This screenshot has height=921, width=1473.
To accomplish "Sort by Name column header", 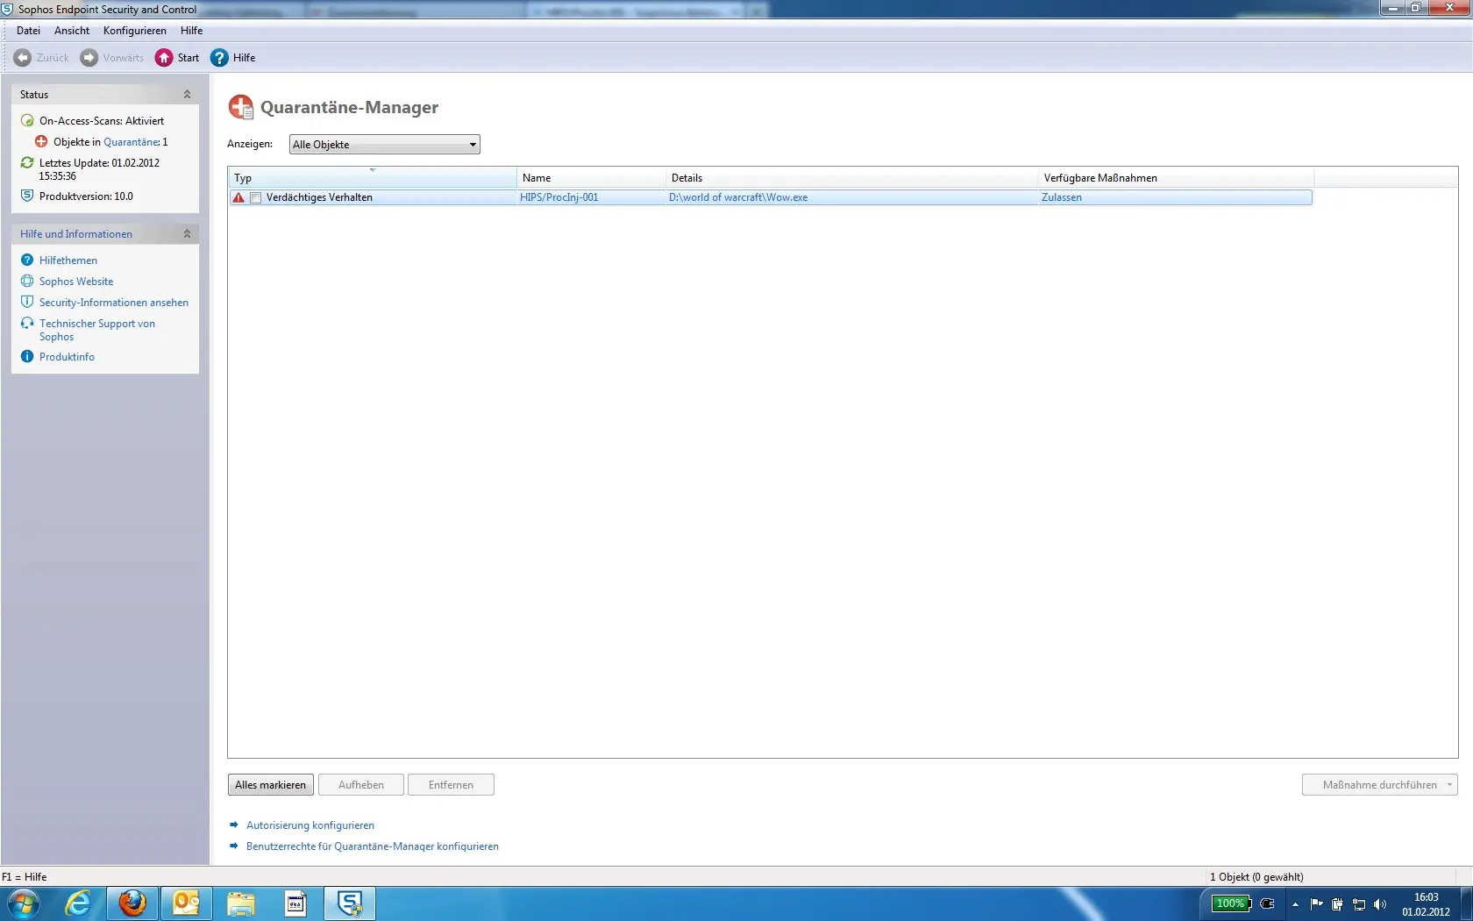I will pos(591,177).
